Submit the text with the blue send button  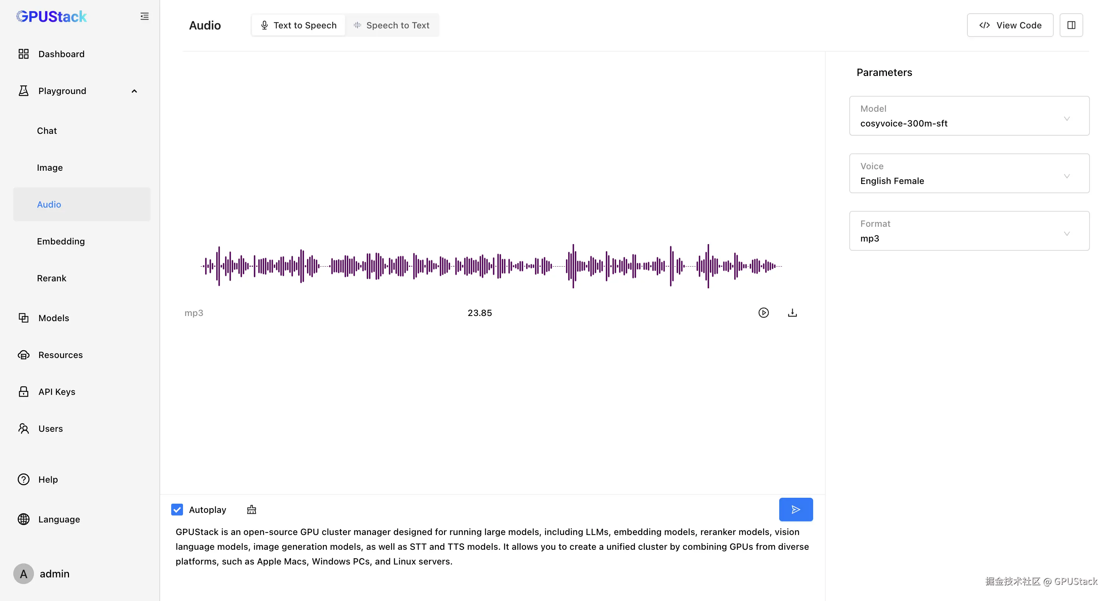pyautogui.click(x=795, y=510)
